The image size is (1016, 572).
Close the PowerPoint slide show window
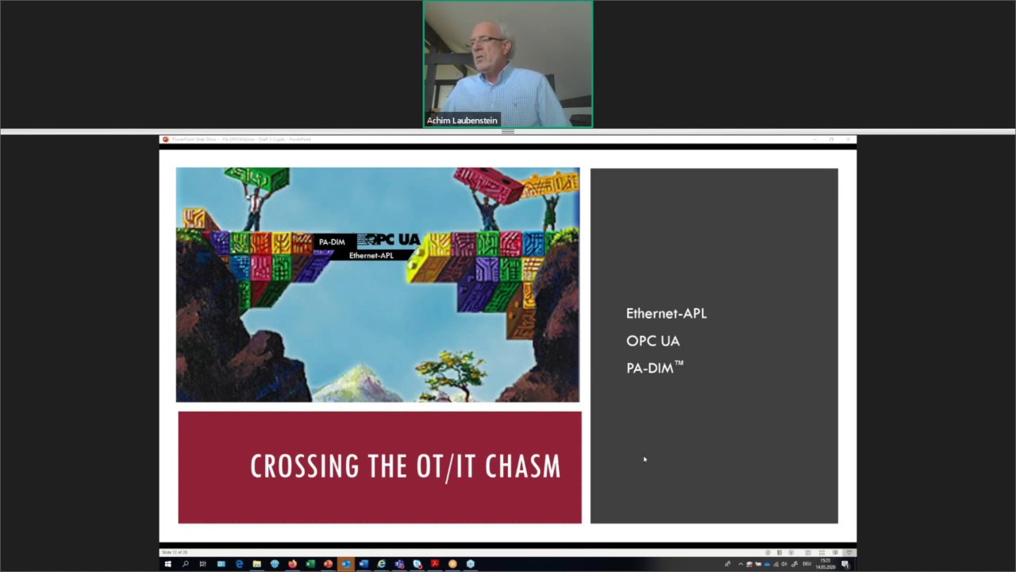[849, 139]
